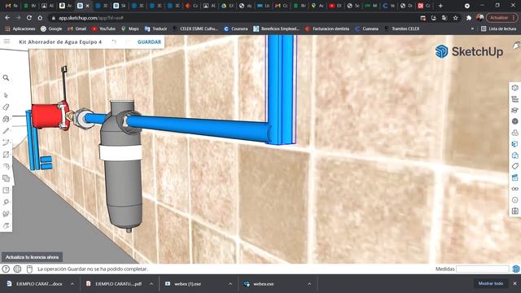521x293 pixels.
Task: Expand options for EJEMPLO CARATU pdf download
Action: (151, 284)
